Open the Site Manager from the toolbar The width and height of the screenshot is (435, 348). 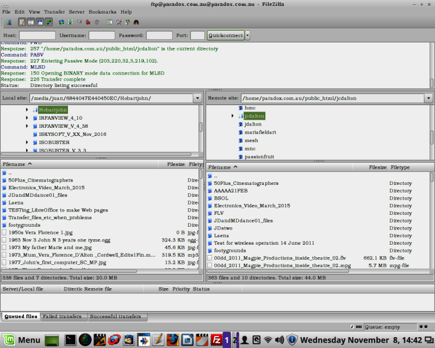pyautogui.click(x=9, y=22)
